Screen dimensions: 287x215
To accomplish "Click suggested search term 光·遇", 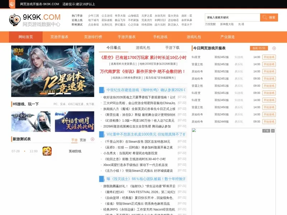I will coord(241,24).
